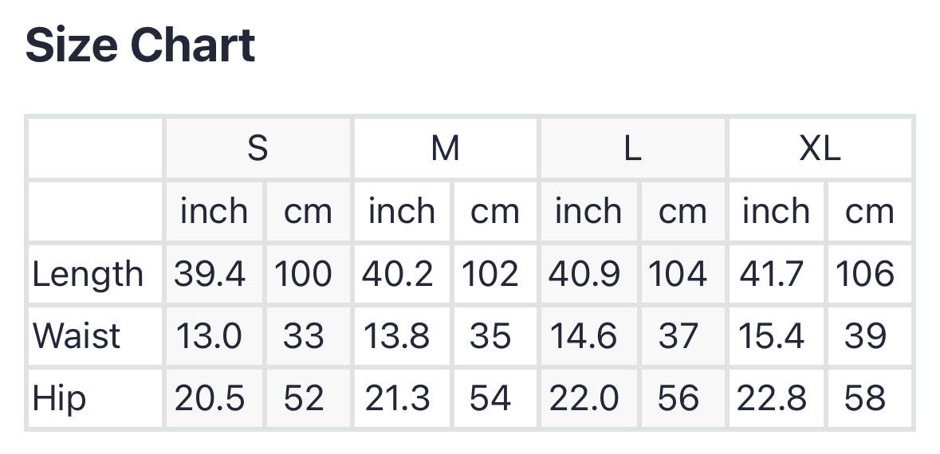Select the S size column header
Screen dimensions: 940x454
coord(258,149)
